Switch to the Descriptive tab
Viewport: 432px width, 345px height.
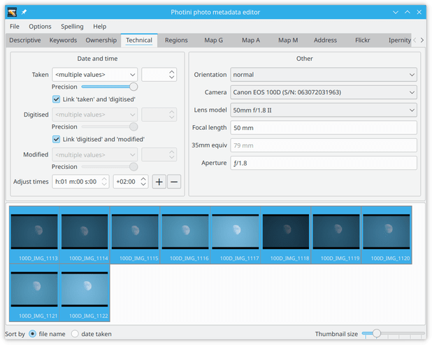click(x=25, y=41)
